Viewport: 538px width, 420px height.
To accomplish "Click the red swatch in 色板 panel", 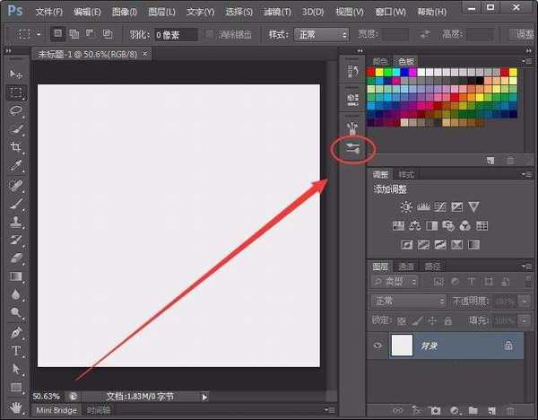I will click(375, 72).
